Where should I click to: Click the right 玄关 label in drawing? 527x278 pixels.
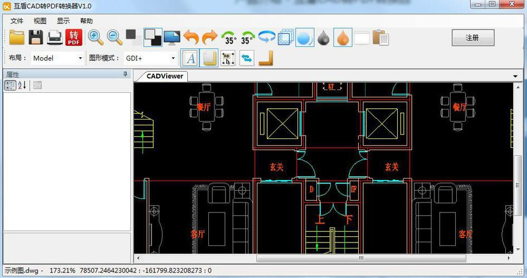point(392,167)
